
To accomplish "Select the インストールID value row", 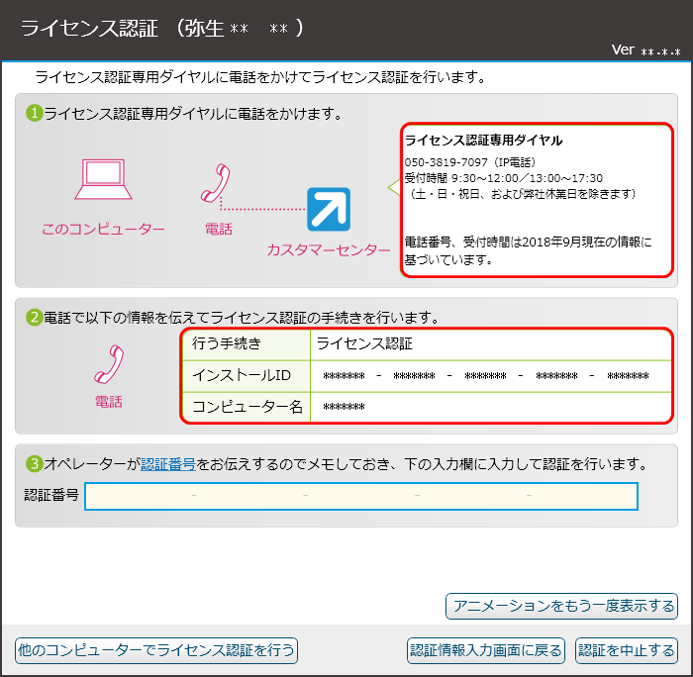I will (x=486, y=376).
